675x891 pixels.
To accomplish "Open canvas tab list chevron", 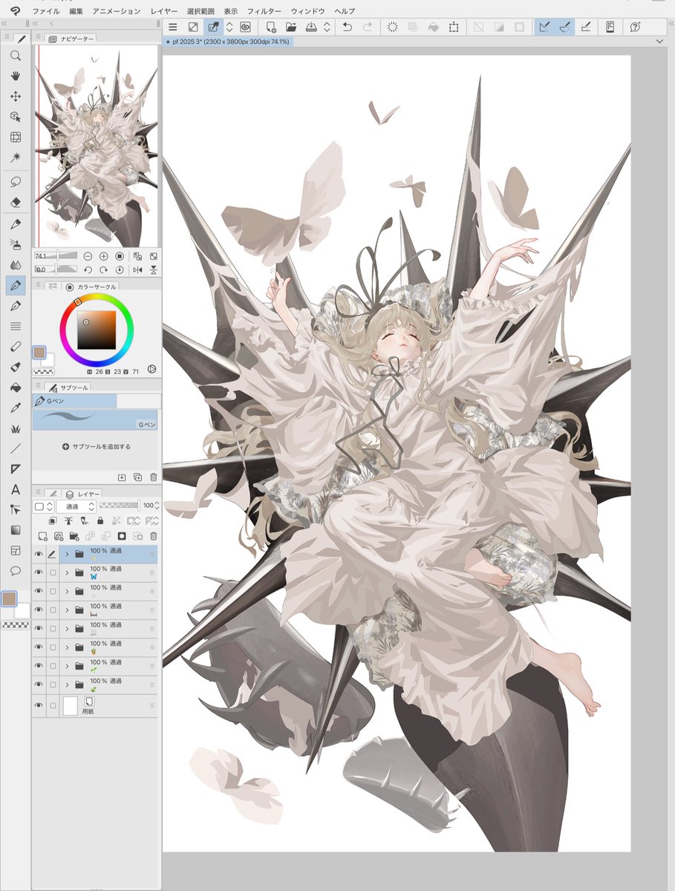I will (x=659, y=42).
